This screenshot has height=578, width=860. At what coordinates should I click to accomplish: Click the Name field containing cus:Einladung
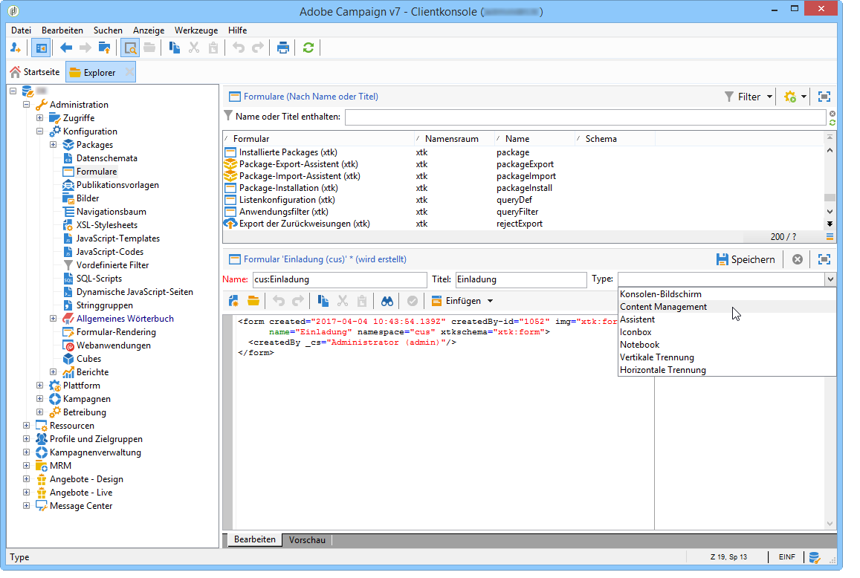point(340,279)
